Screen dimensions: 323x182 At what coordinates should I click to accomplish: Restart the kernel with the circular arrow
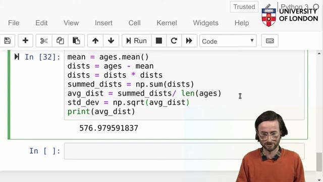(174, 40)
